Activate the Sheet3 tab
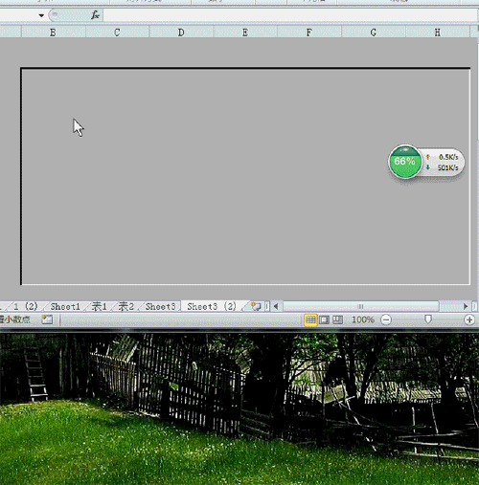 160,306
